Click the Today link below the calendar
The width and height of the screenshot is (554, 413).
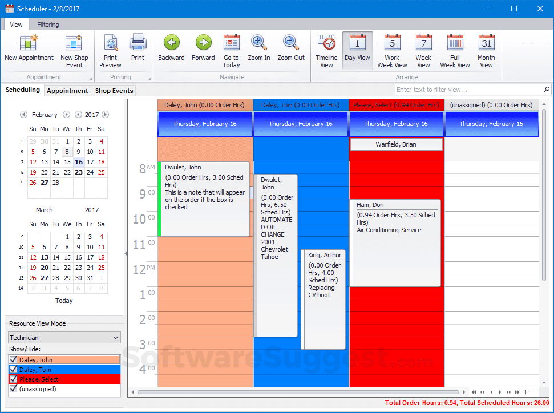pyautogui.click(x=64, y=301)
